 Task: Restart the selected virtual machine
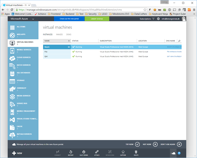[71, 153]
